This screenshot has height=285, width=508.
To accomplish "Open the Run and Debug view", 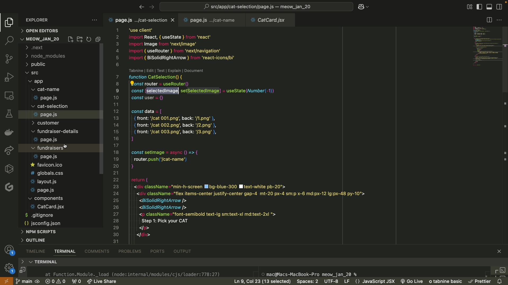I will point(9,77).
